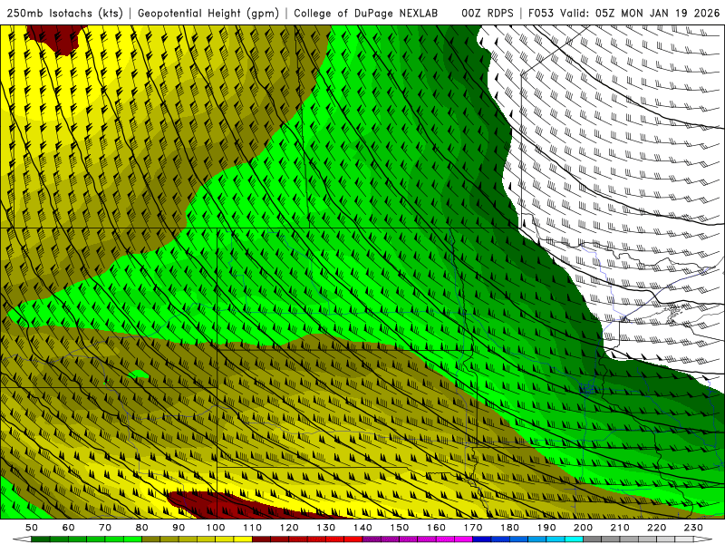Click the color scale label 210

coord(620,528)
